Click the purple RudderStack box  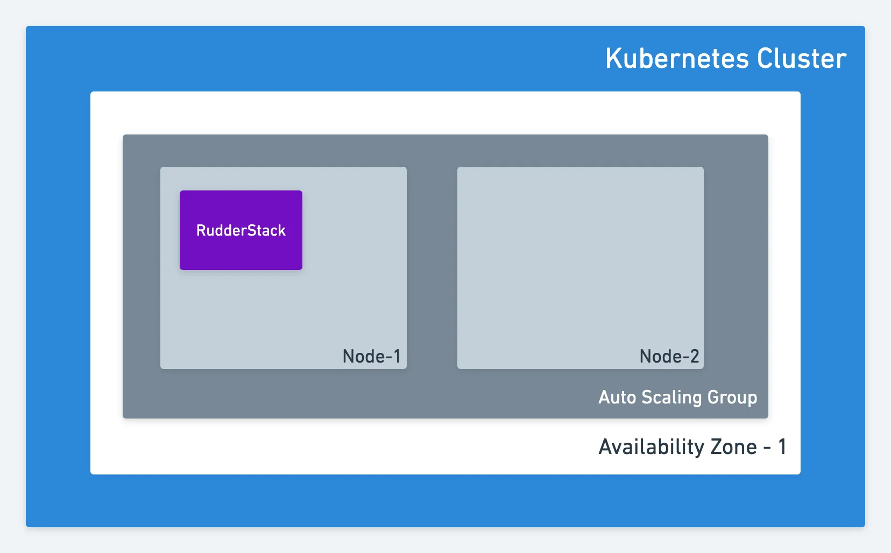click(x=241, y=230)
